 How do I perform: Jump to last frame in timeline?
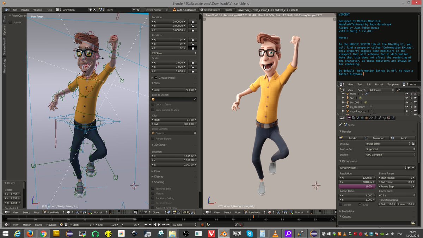coord(168,225)
